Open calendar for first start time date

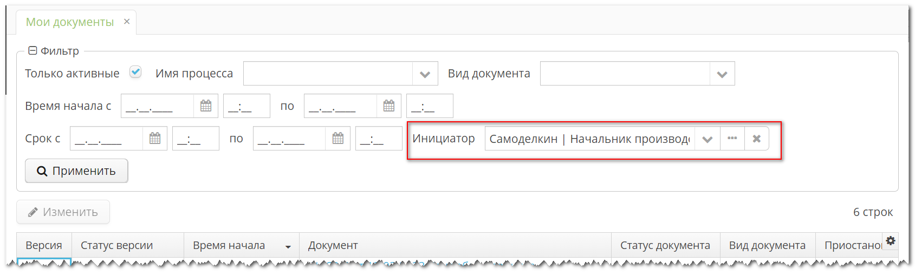point(206,106)
